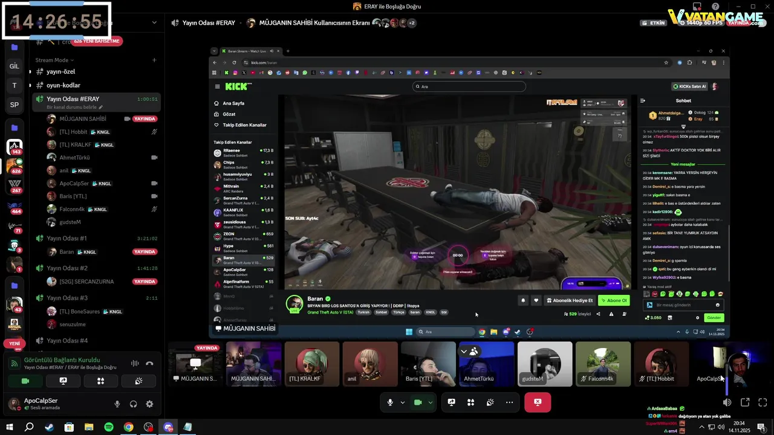774x435 pixels.
Task: Click Kick search field in streamed page
Action: [x=469, y=86]
